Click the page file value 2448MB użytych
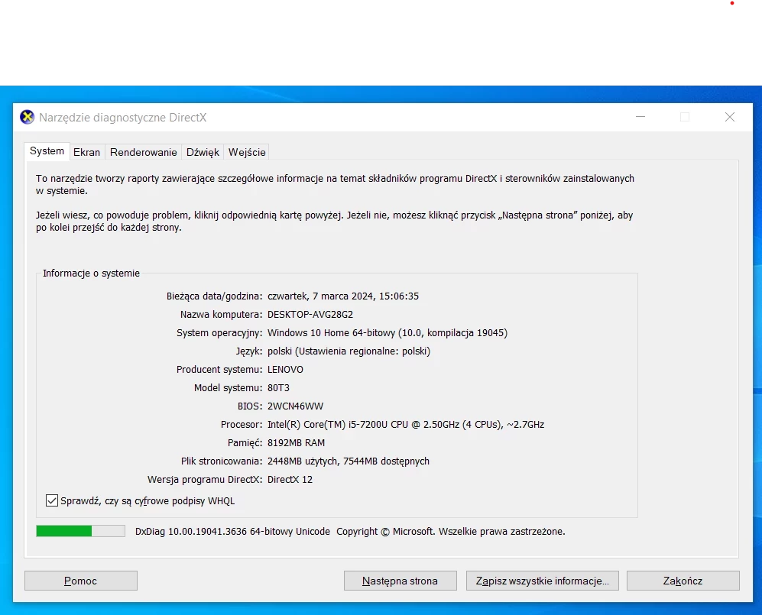762x615 pixels. (x=349, y=461)
